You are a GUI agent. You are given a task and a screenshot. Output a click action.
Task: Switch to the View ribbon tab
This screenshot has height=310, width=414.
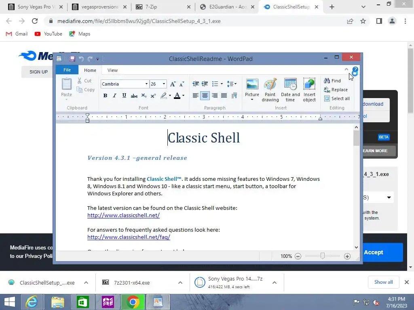(112, 70)
